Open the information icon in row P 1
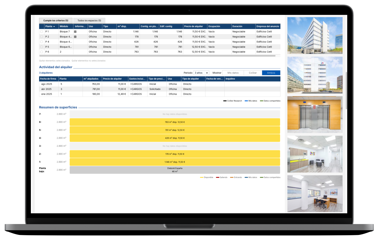This screenshot has height=242, width=379. [75, 32]
